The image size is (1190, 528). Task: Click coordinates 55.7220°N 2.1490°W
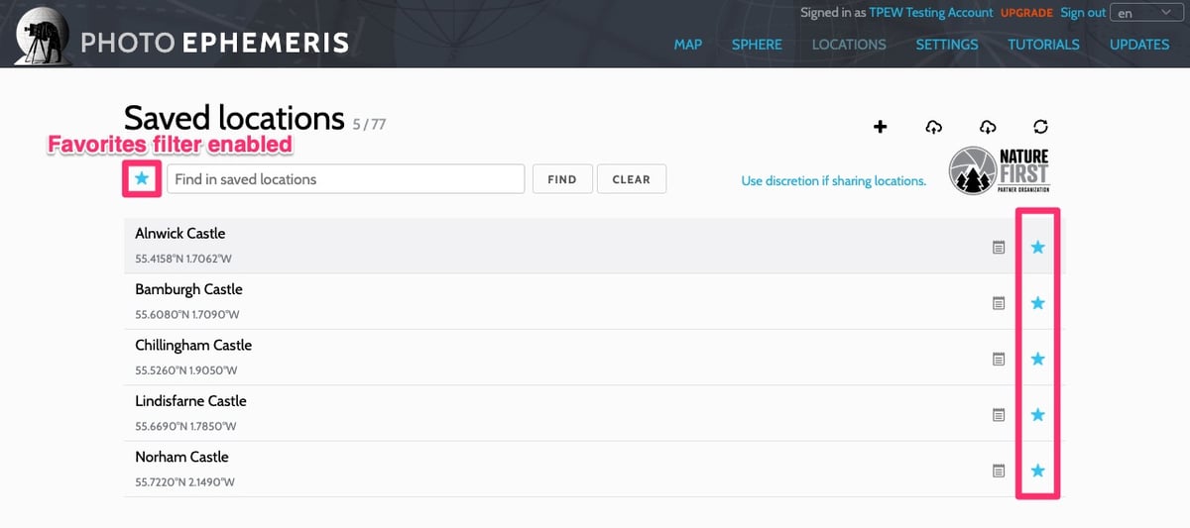pyautogui.click(x=185, y=482)
